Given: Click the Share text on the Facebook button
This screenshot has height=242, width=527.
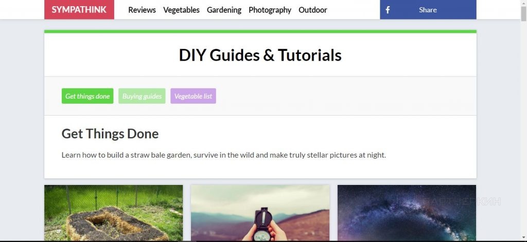Looking at the screenshot, I should pyautogui.click(x=428, y=10).
